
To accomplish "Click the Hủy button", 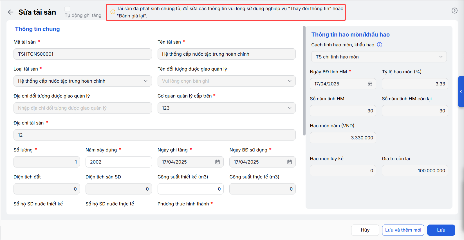I will 365,230.
